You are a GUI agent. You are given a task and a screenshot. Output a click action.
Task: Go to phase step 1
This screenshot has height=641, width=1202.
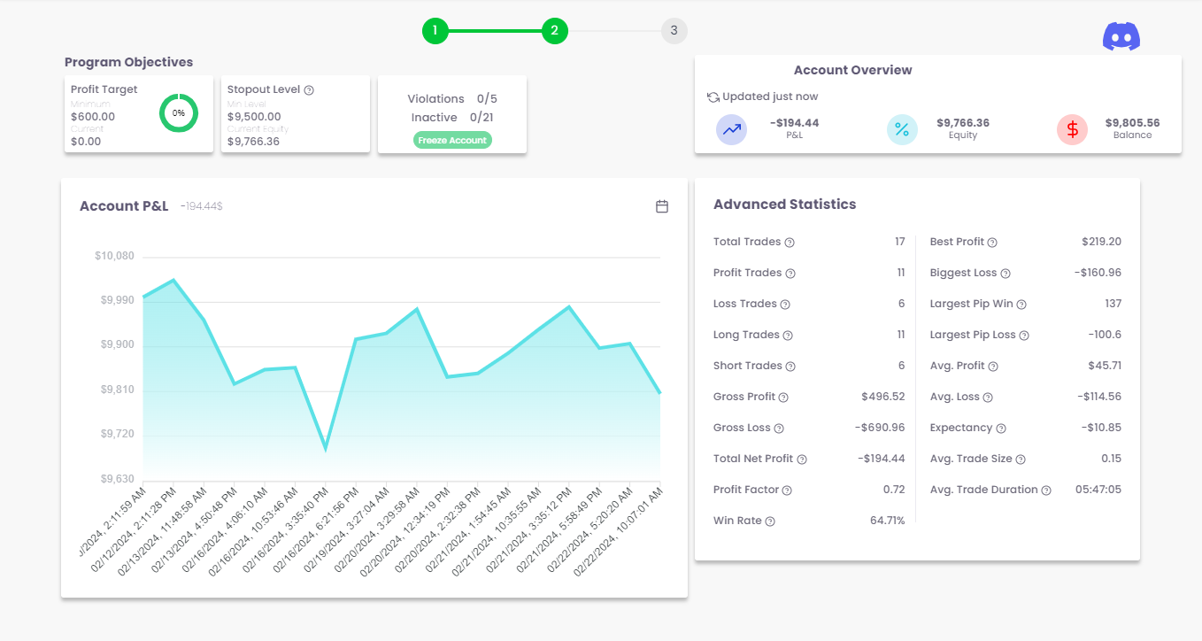[x=435, y=31]
